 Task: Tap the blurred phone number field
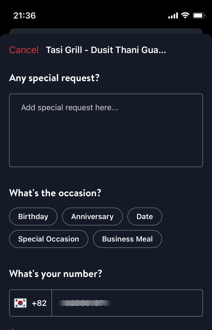[127, 303]
